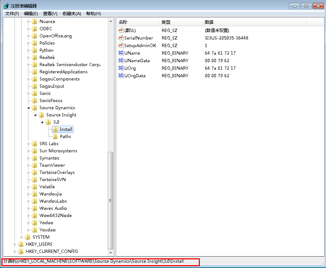
Task: Expand the OpenOffice.org key
Action: point(28,36)
